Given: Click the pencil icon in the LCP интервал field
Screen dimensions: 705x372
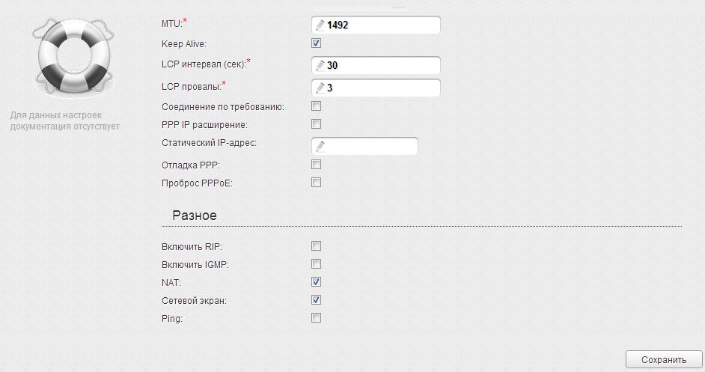Looking at the screenshot, I should coord(320,65).
